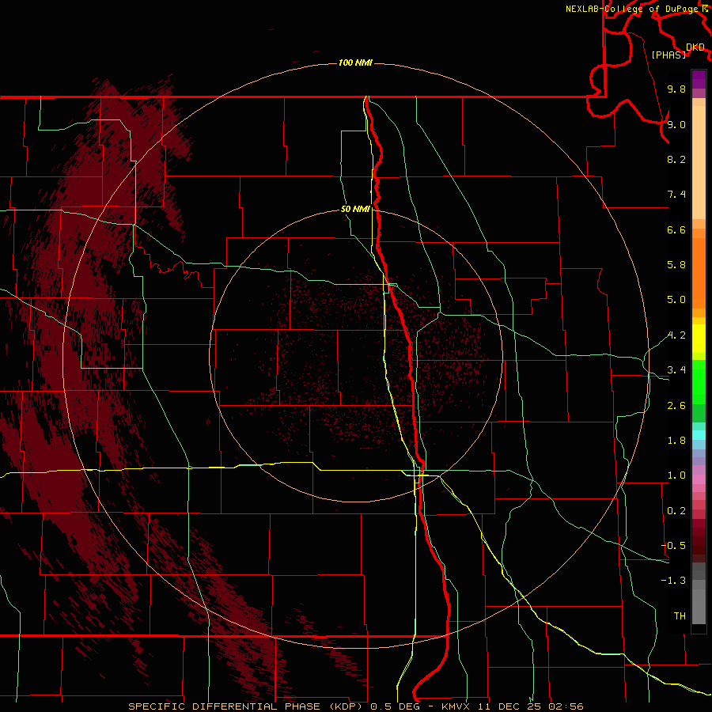The image size is (712, 712).
Task: Click the [PHAS] unit label above the scale
Action: point(668,55)
